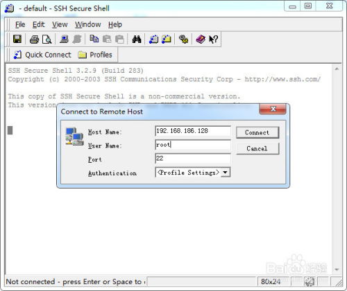Open the File menu
347x291 pixels.
point(20,24)
